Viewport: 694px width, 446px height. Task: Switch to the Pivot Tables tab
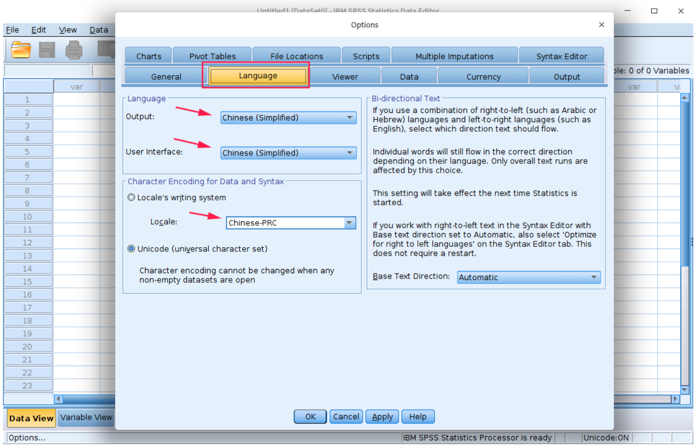point(212,56)
